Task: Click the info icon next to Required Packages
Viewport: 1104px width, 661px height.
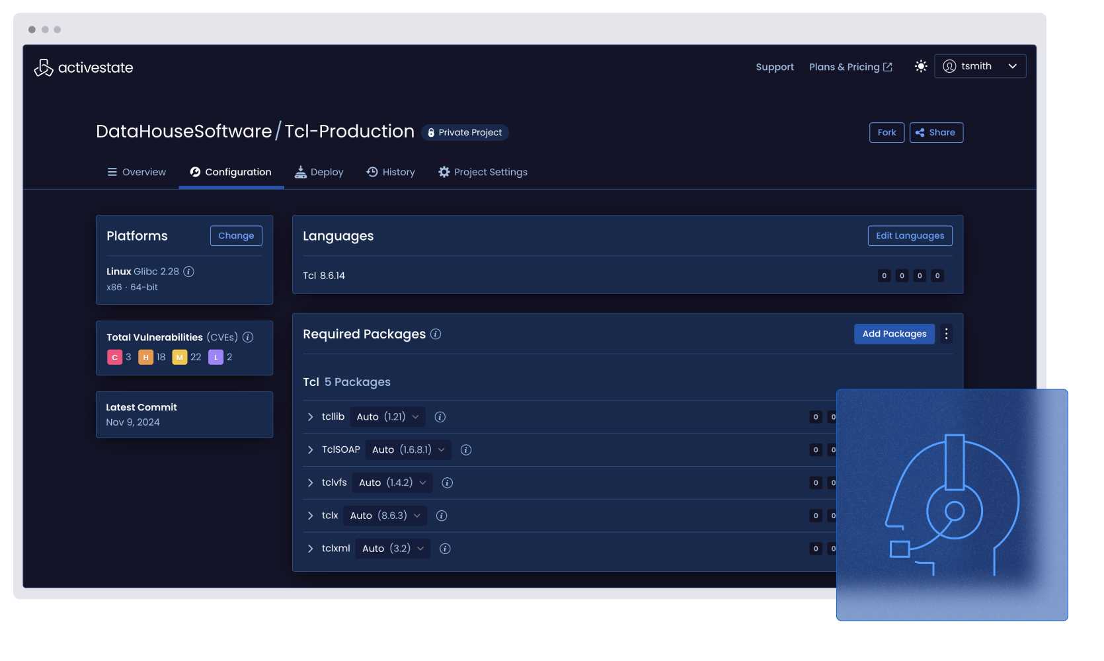Action: (x=436, y=334)
